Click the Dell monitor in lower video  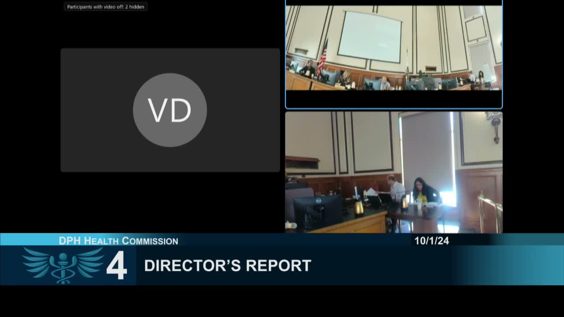318,211
